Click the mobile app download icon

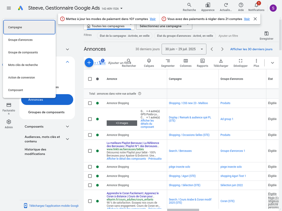pos(26,206)
